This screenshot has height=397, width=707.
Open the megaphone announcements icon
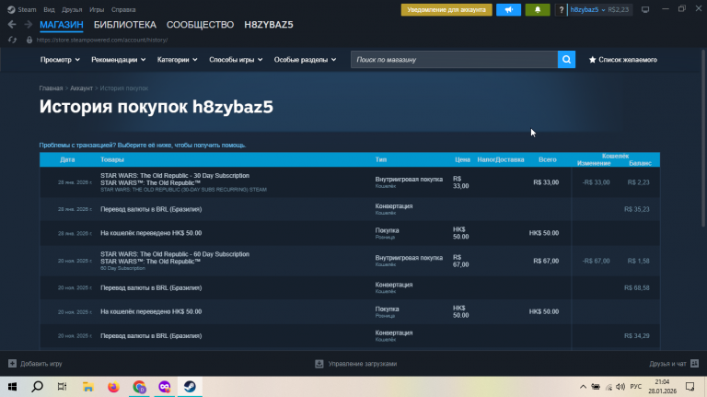click(x=509, y=10)
